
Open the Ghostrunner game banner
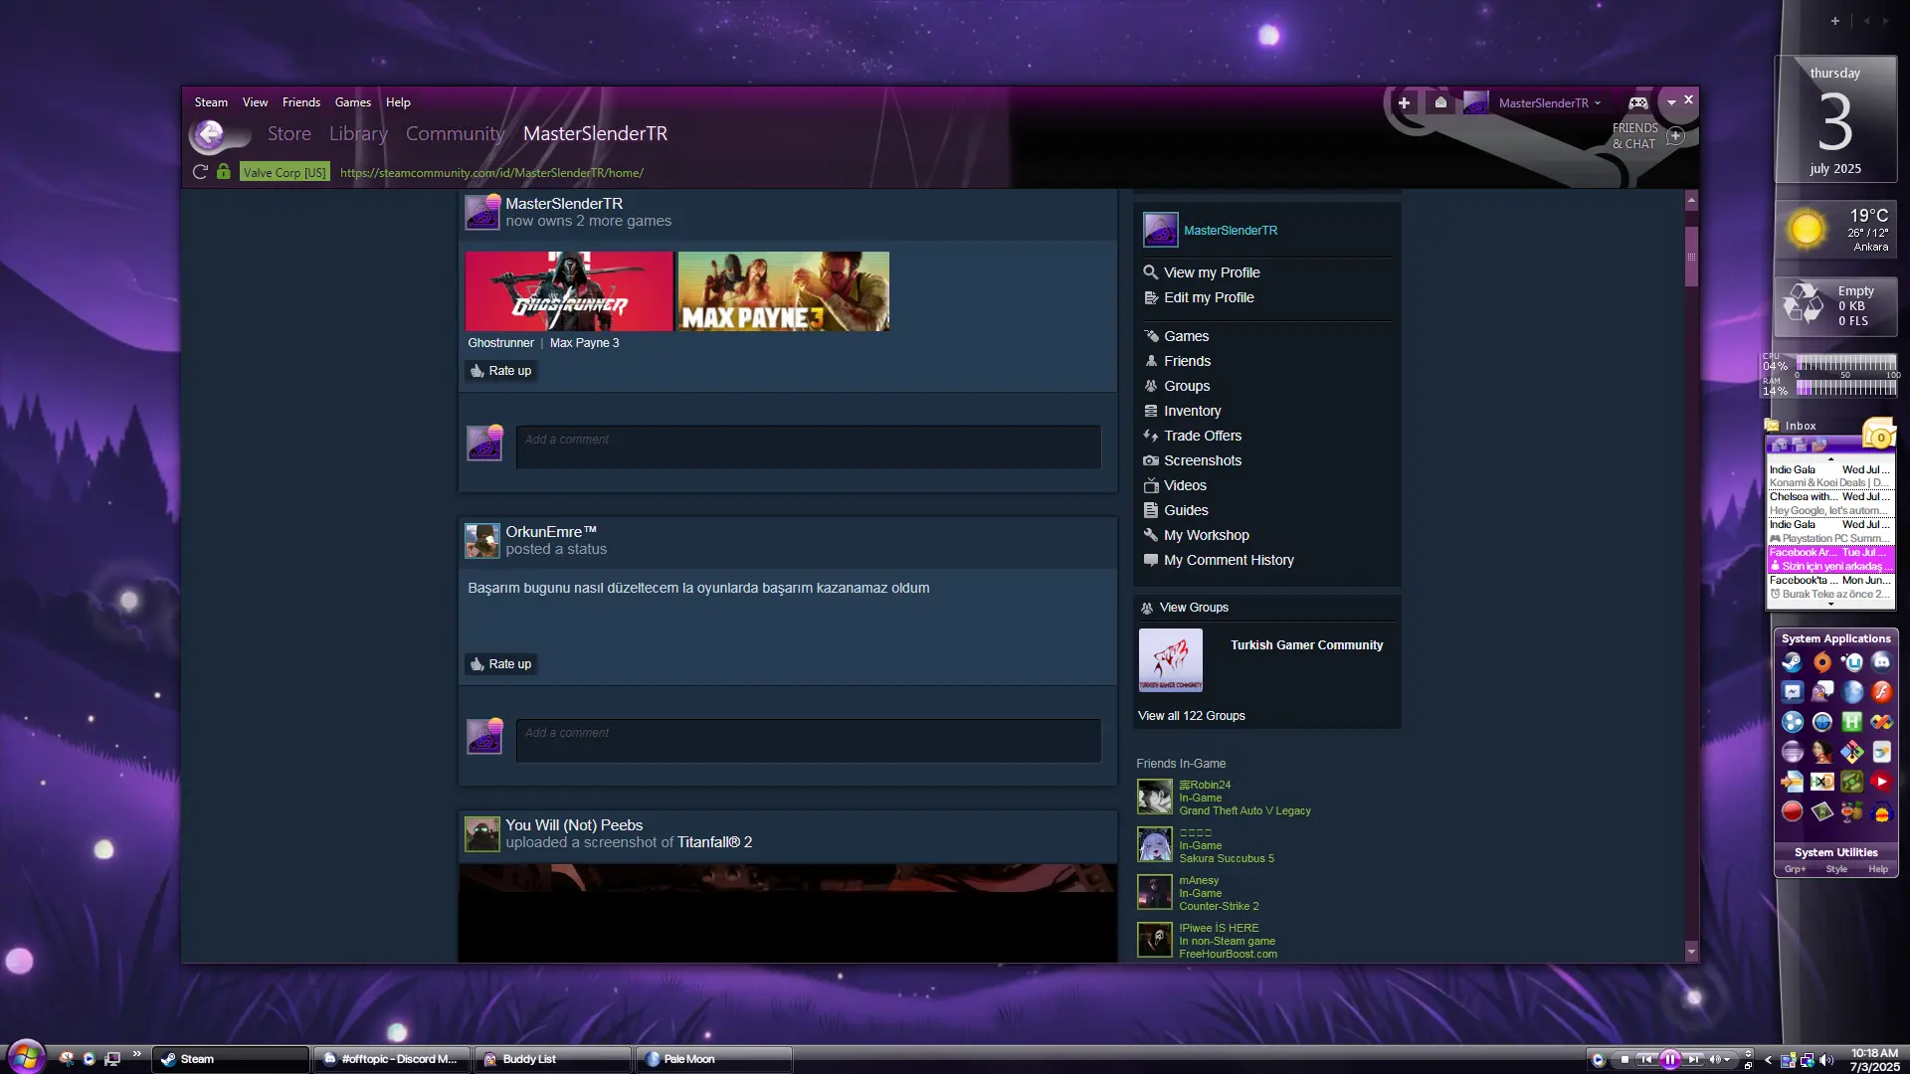click(569, 291)
